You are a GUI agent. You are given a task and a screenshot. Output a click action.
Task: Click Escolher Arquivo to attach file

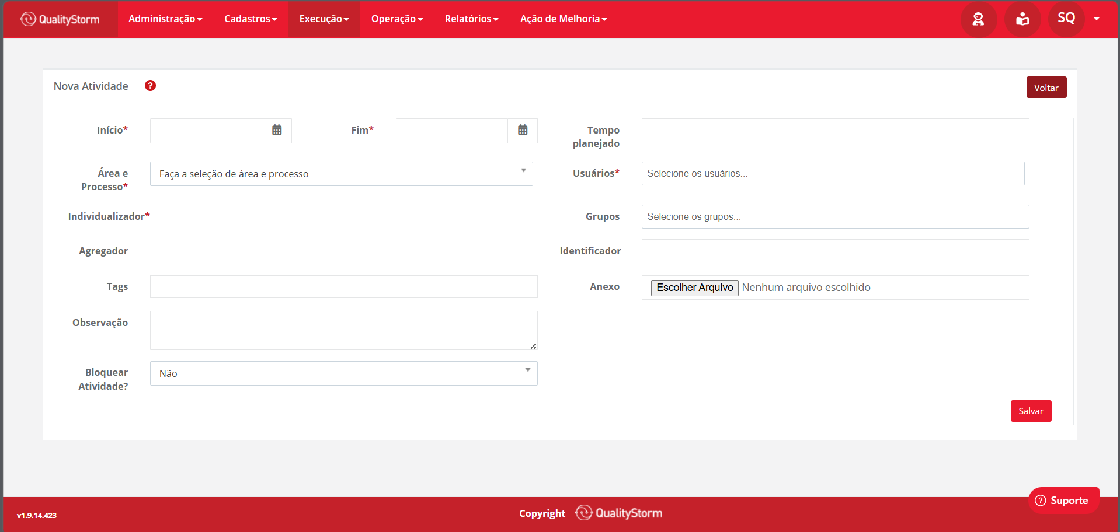tap(694, 288)
